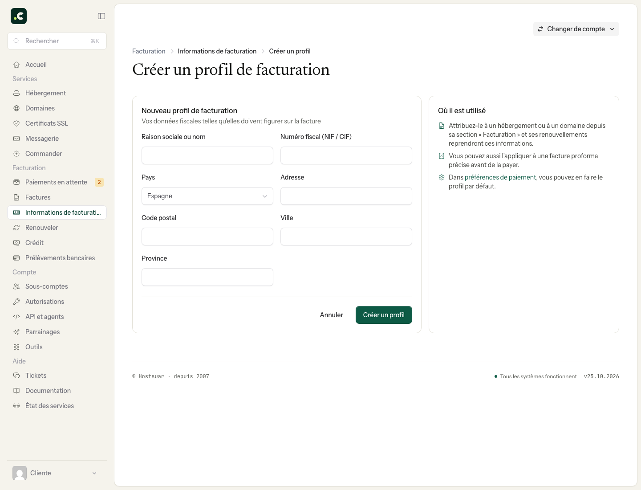Go to Parrainages in sidebar

click(x=57, y=332)
